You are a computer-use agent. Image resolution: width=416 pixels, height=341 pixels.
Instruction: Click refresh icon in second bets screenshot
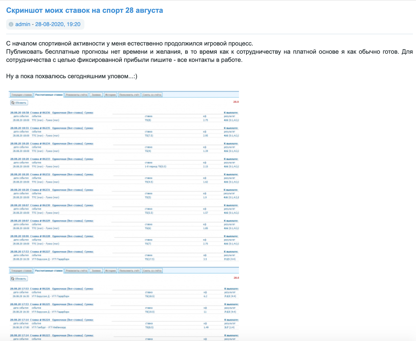(13, 279)
